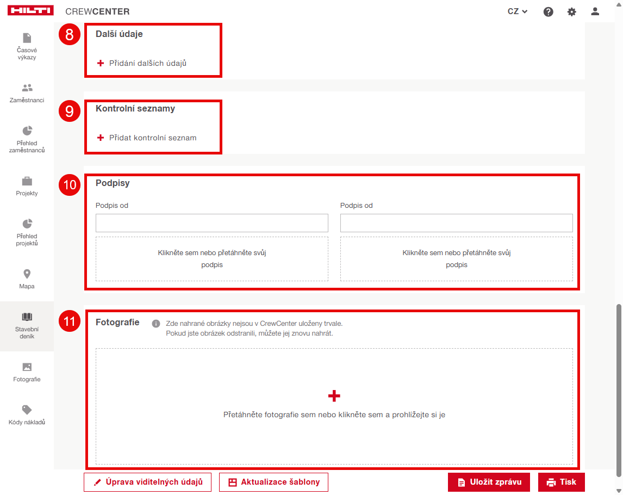Open Mapa from the sidebar
Viewport: 623px width, 495px height.
27,279
